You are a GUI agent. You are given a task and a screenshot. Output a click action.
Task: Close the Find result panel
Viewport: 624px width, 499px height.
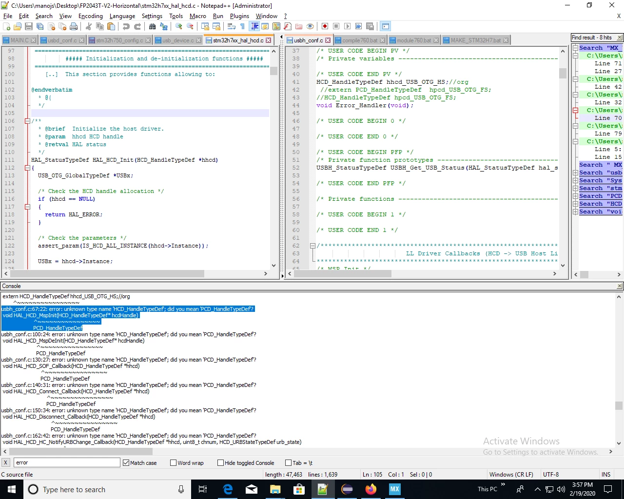pyautogui.click(x=620, y=38)
